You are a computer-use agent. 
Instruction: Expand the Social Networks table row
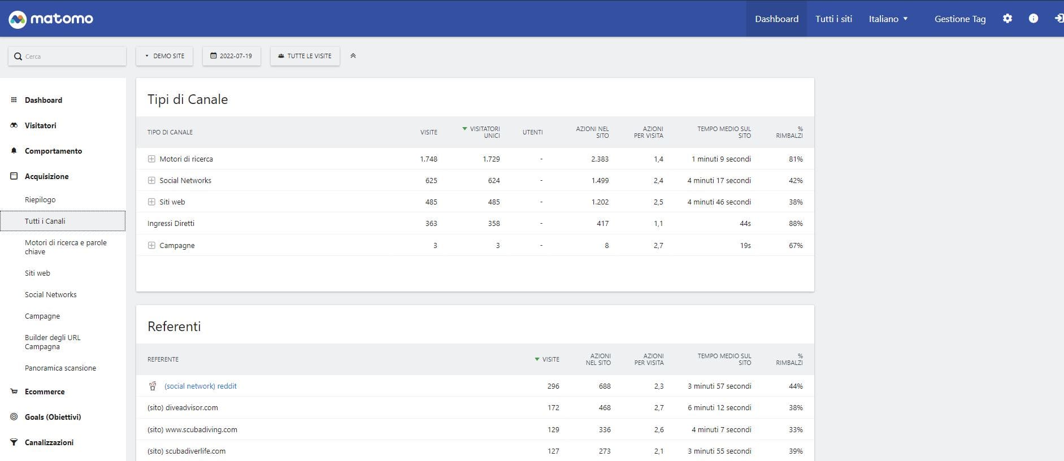point(151,181)
